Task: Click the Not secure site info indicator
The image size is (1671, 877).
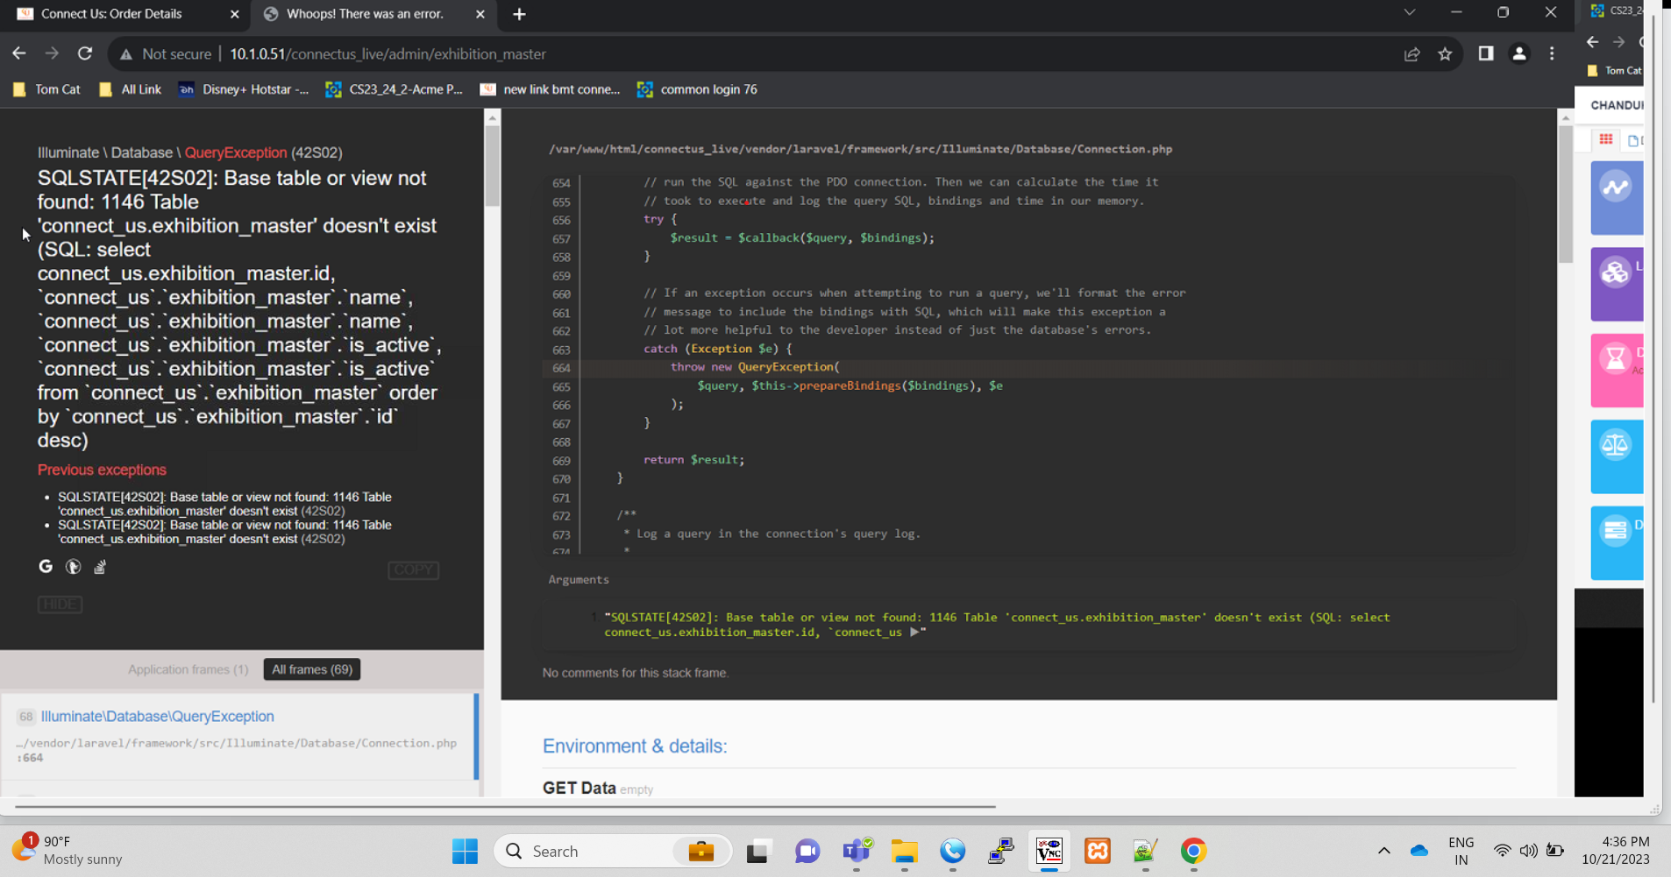Action: tap(166, 53)
